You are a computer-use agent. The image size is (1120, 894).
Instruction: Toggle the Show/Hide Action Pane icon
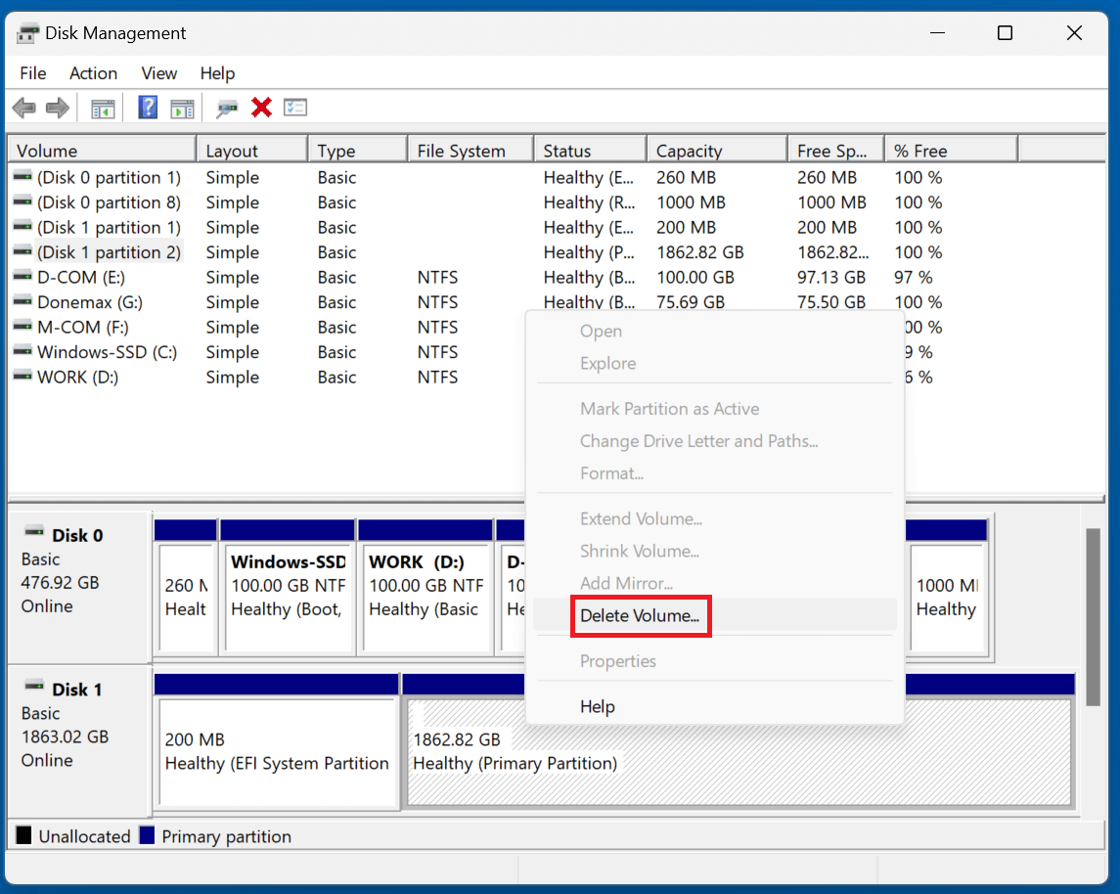click(182, 108)
